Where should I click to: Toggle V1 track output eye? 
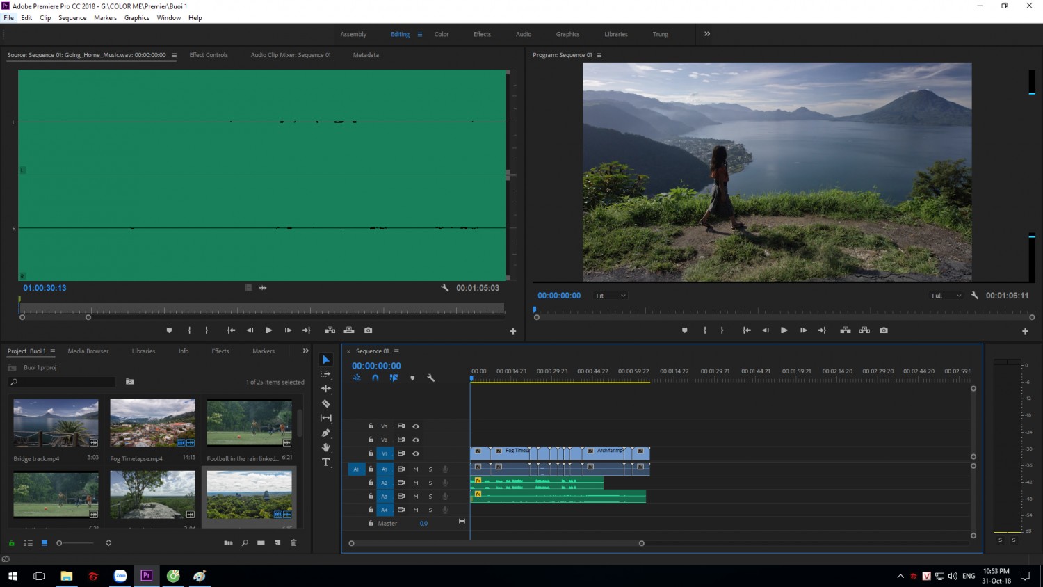pyautogui.click(x=416, y=453)
